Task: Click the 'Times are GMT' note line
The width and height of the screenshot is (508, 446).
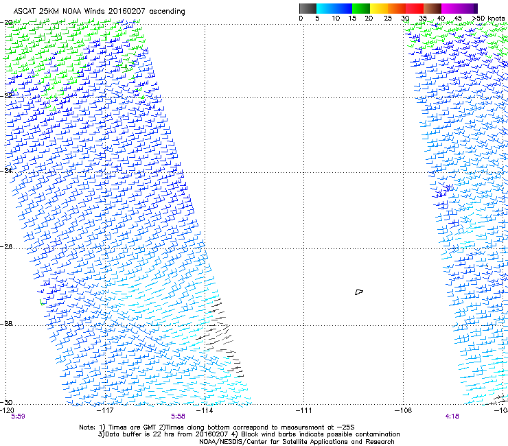Action: [217, 427]
